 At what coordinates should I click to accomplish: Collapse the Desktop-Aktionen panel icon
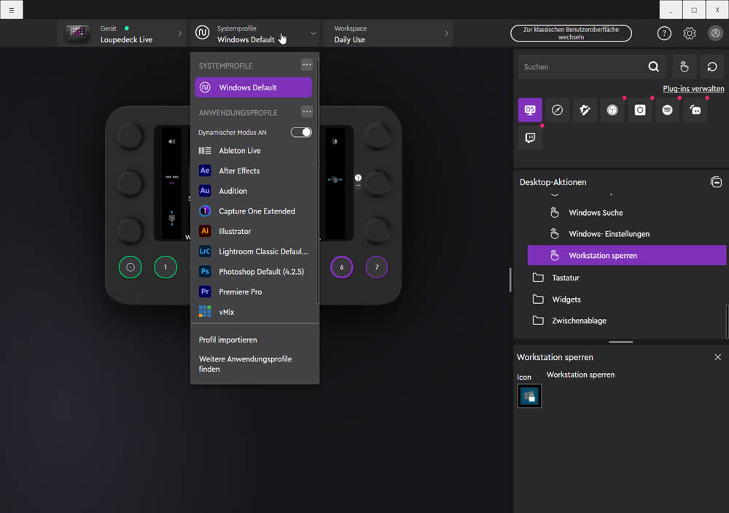click(x=716, y=182)
